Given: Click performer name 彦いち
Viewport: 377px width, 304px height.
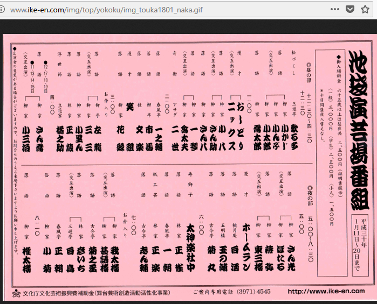Looking at the screenshot, I should 81,259.
